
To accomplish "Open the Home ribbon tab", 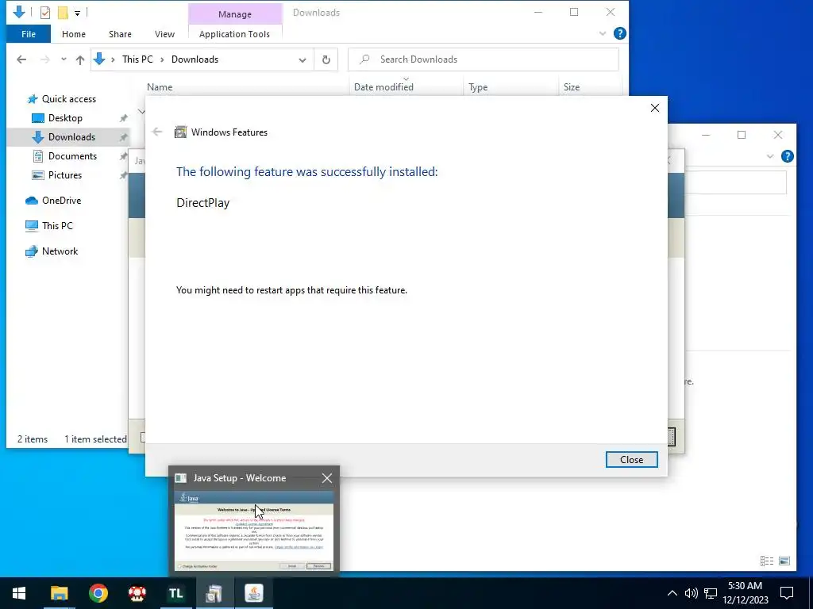I will (74, 34).
